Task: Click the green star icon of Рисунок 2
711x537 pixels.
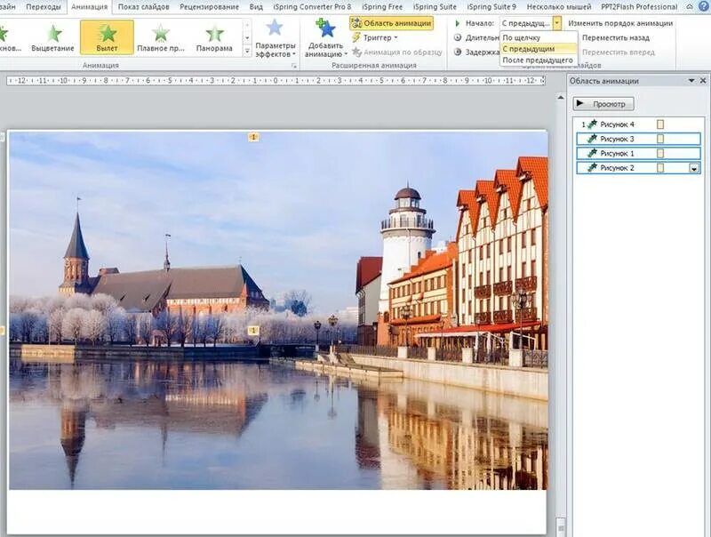Action: click(592, 167)
